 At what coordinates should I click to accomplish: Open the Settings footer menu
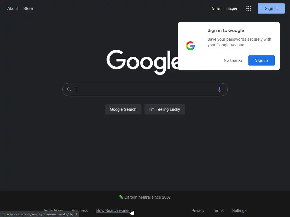click(x=239, y=211)
